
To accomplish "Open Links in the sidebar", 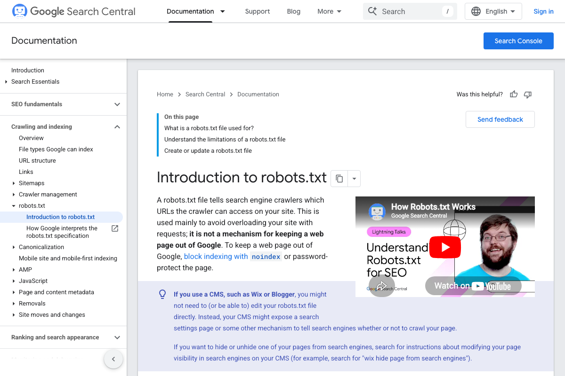I will 26,172.
